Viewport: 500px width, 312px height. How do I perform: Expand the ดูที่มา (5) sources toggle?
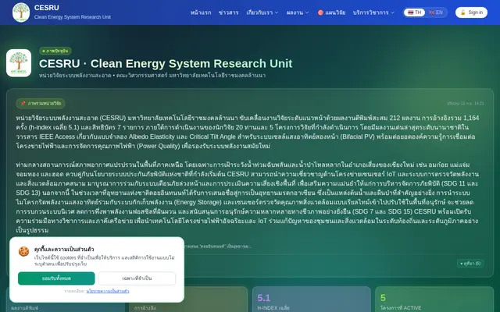(x=470, y=264)
